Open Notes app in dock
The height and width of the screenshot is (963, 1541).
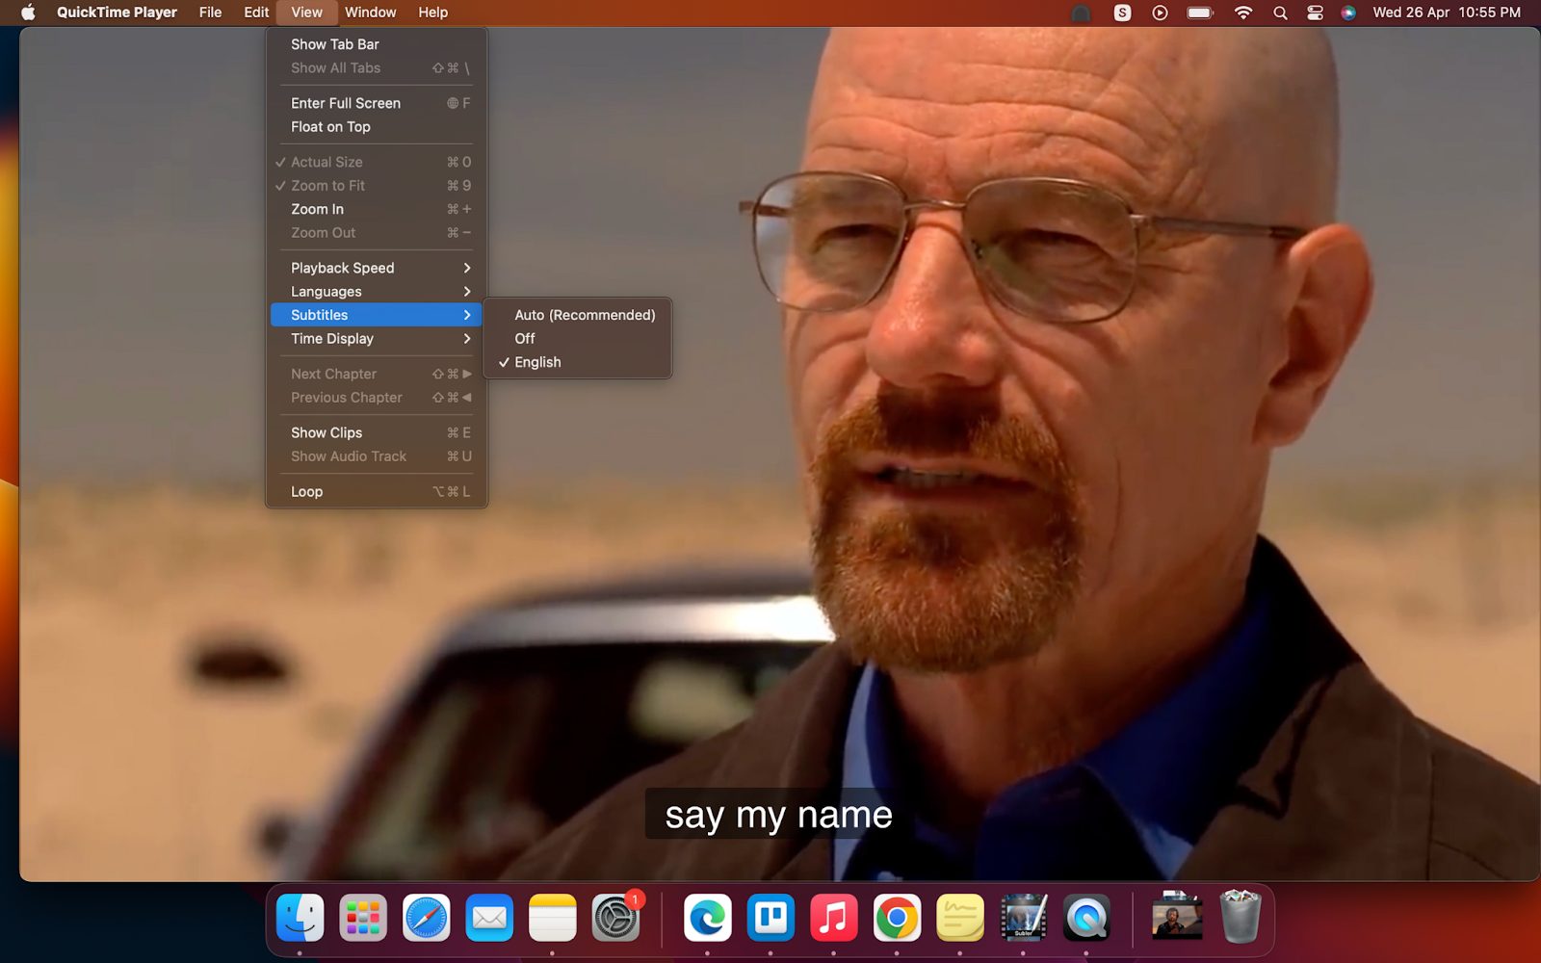click(x=552, y=918)
